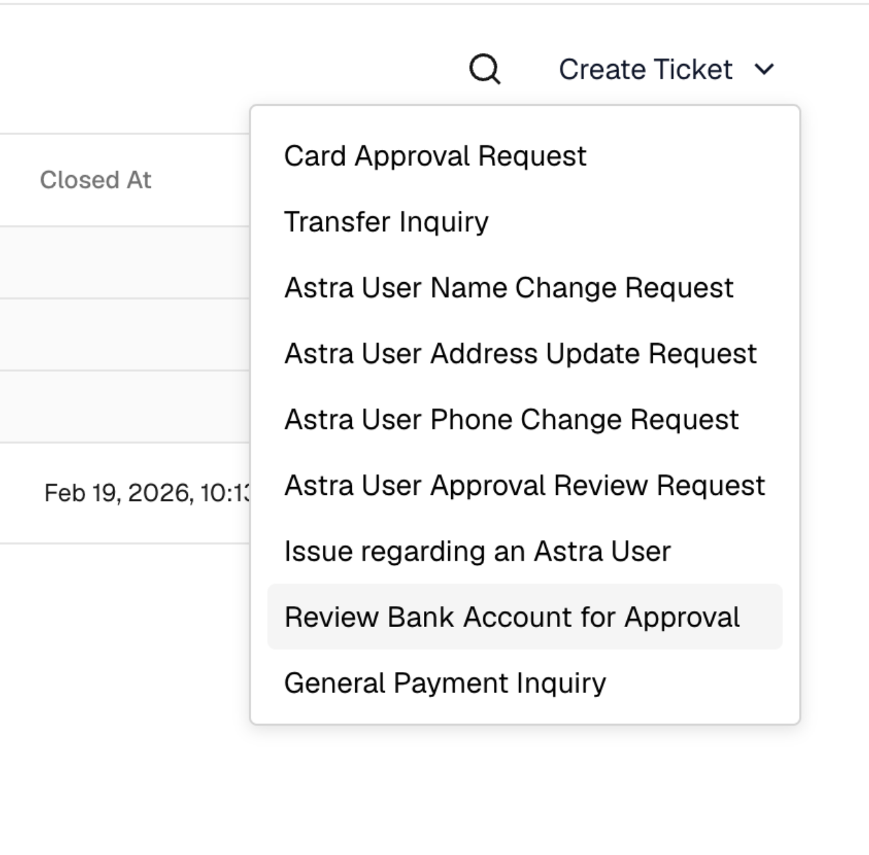Select Astra User Approval Review Request
Screen dimensions: 869x855
[x=525, y=486]
